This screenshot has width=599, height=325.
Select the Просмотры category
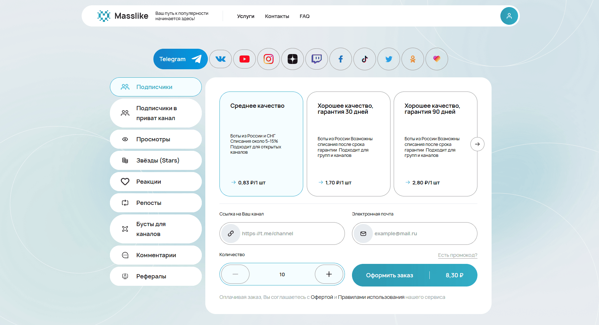(x=156, y=139)
